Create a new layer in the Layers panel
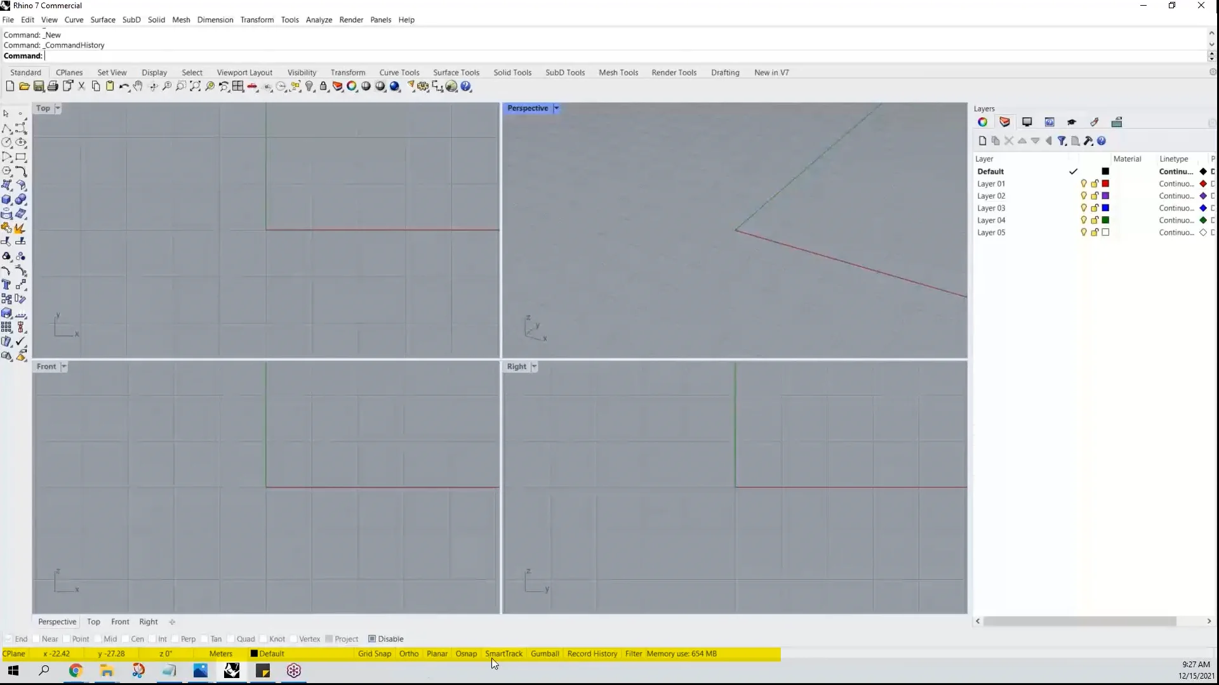 [982, 141]
